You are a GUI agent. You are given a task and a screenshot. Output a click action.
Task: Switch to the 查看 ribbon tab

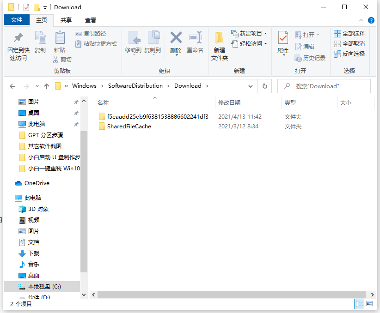click(90, 20)
